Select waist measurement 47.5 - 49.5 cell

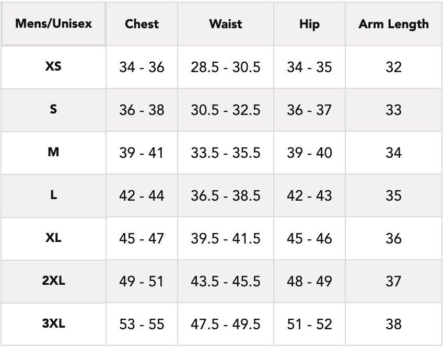225,325
